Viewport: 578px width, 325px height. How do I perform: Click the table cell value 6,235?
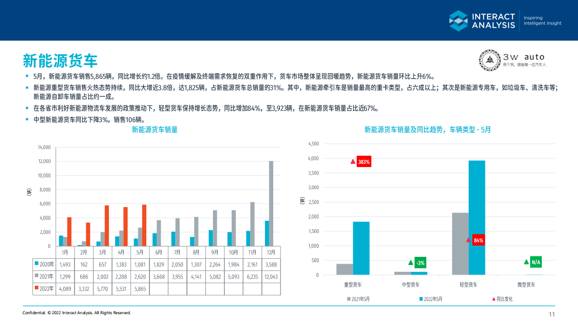[x=252, y=276]
